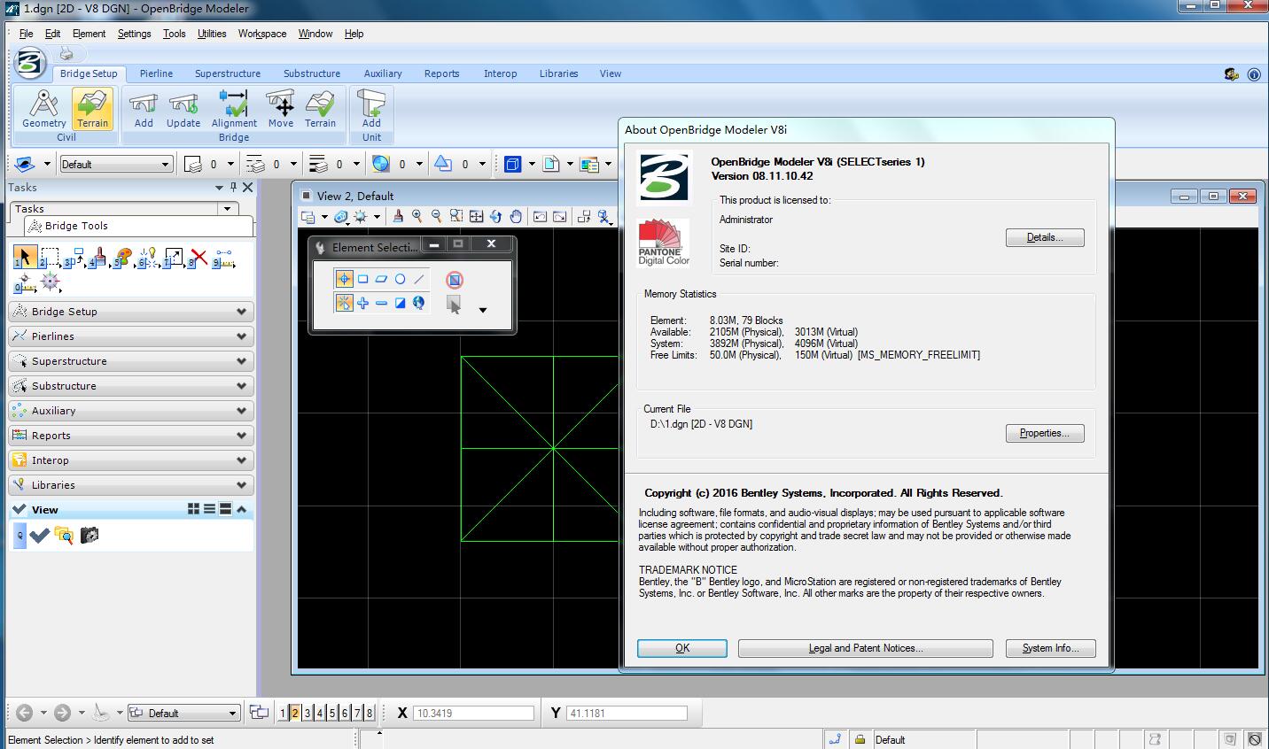Choose Subtract mode minus icon in Element Selection
Viewport: 1269px width, 749px height.
pyautogui.click(x=381, y=303)
